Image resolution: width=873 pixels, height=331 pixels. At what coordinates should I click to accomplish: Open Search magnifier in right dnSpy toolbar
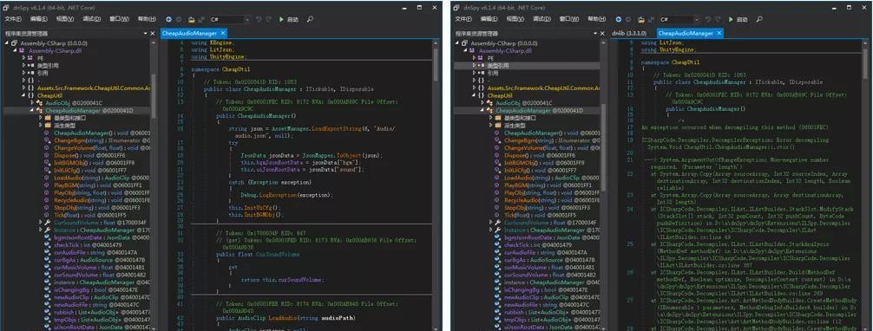coord(760,19)
